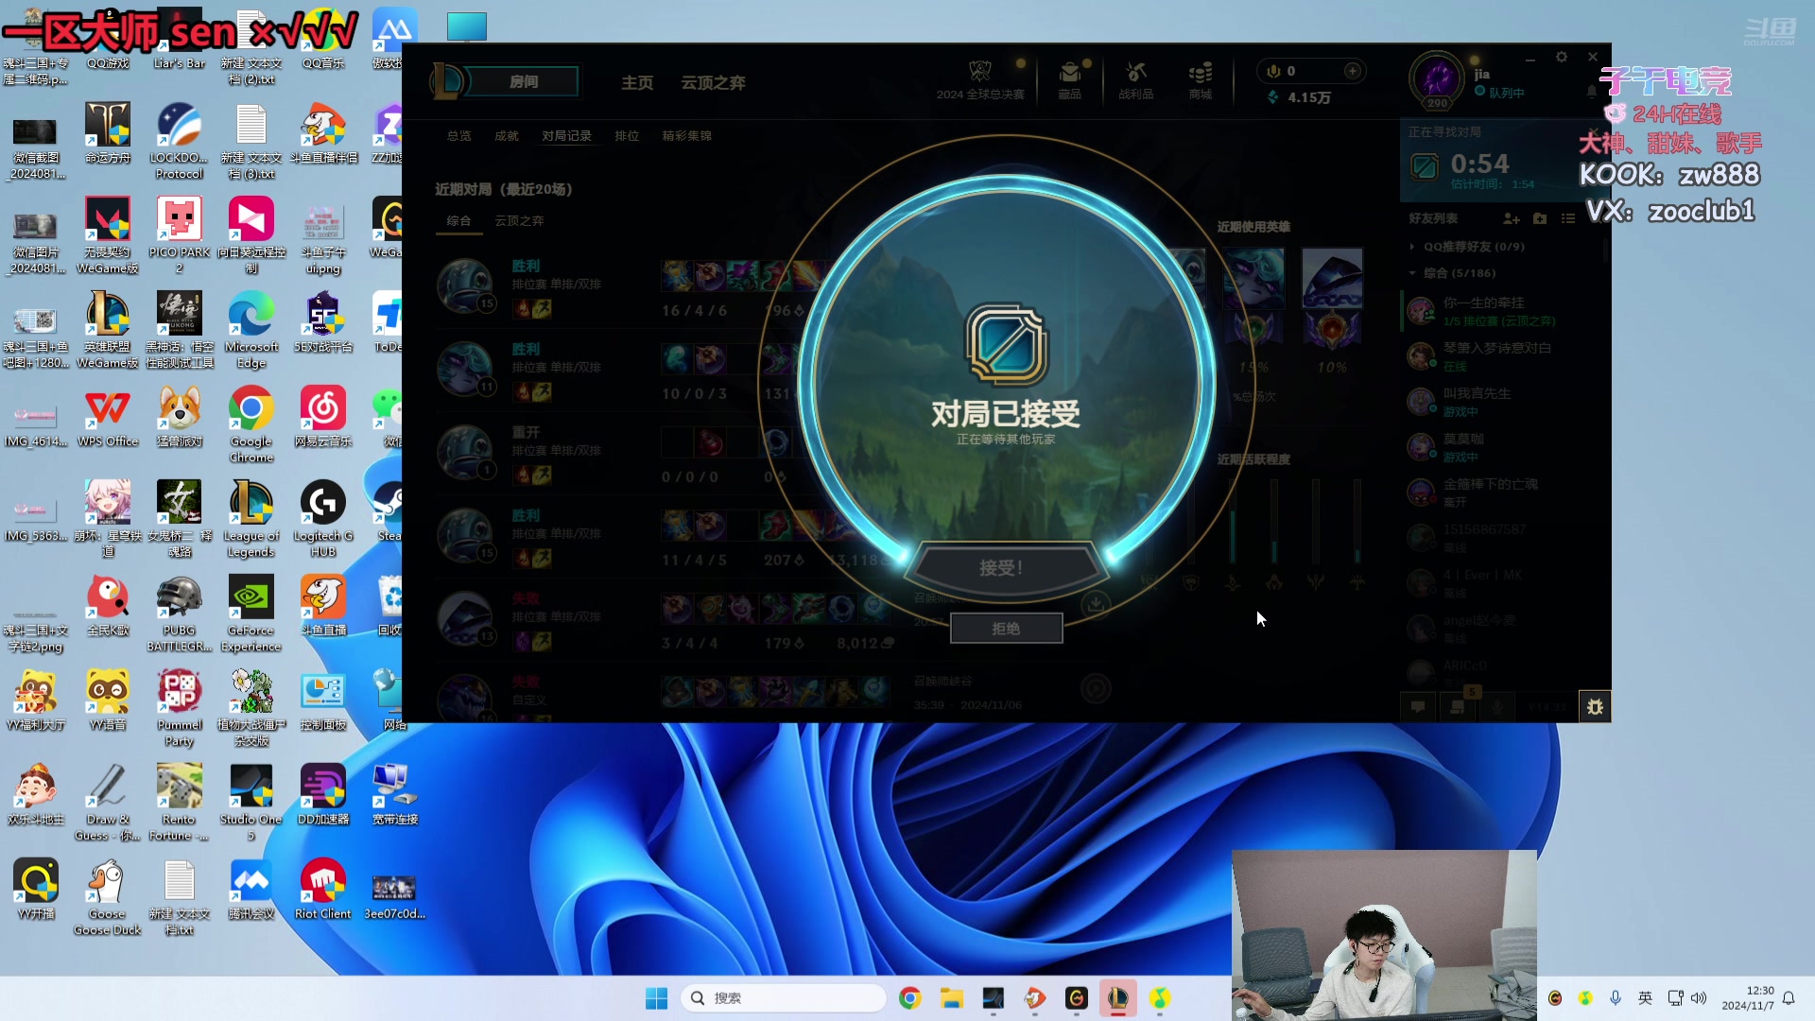This screenshot has width=1815, height=1021.
Task: Open the 战利品 loot icon
Action: click(x=1135, y=79)
